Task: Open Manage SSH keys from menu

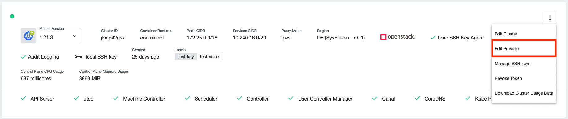Action: point(524,64)
